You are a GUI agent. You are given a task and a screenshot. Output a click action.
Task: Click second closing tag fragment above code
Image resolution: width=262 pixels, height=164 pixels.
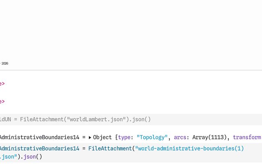coord(2,101)
